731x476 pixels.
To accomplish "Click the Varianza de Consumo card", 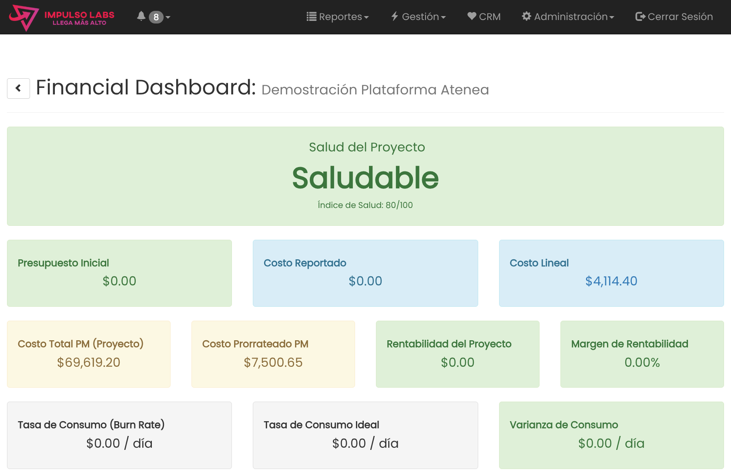I will (611, 435).
